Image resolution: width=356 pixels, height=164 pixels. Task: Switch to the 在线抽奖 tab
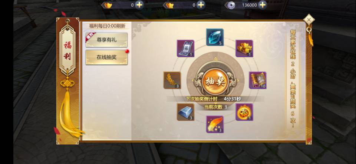(x=106, y=57)
